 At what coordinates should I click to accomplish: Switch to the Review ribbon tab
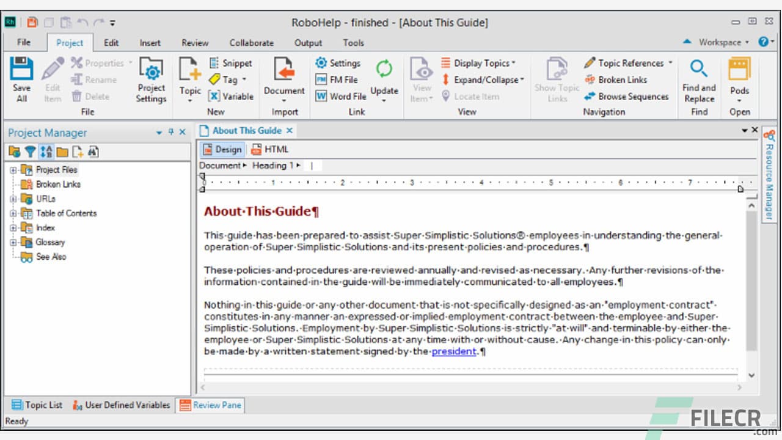195,43
